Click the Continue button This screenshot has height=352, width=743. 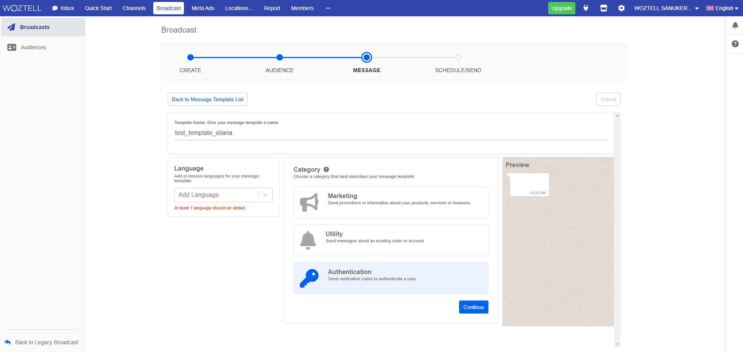click(x=473, y=307)
